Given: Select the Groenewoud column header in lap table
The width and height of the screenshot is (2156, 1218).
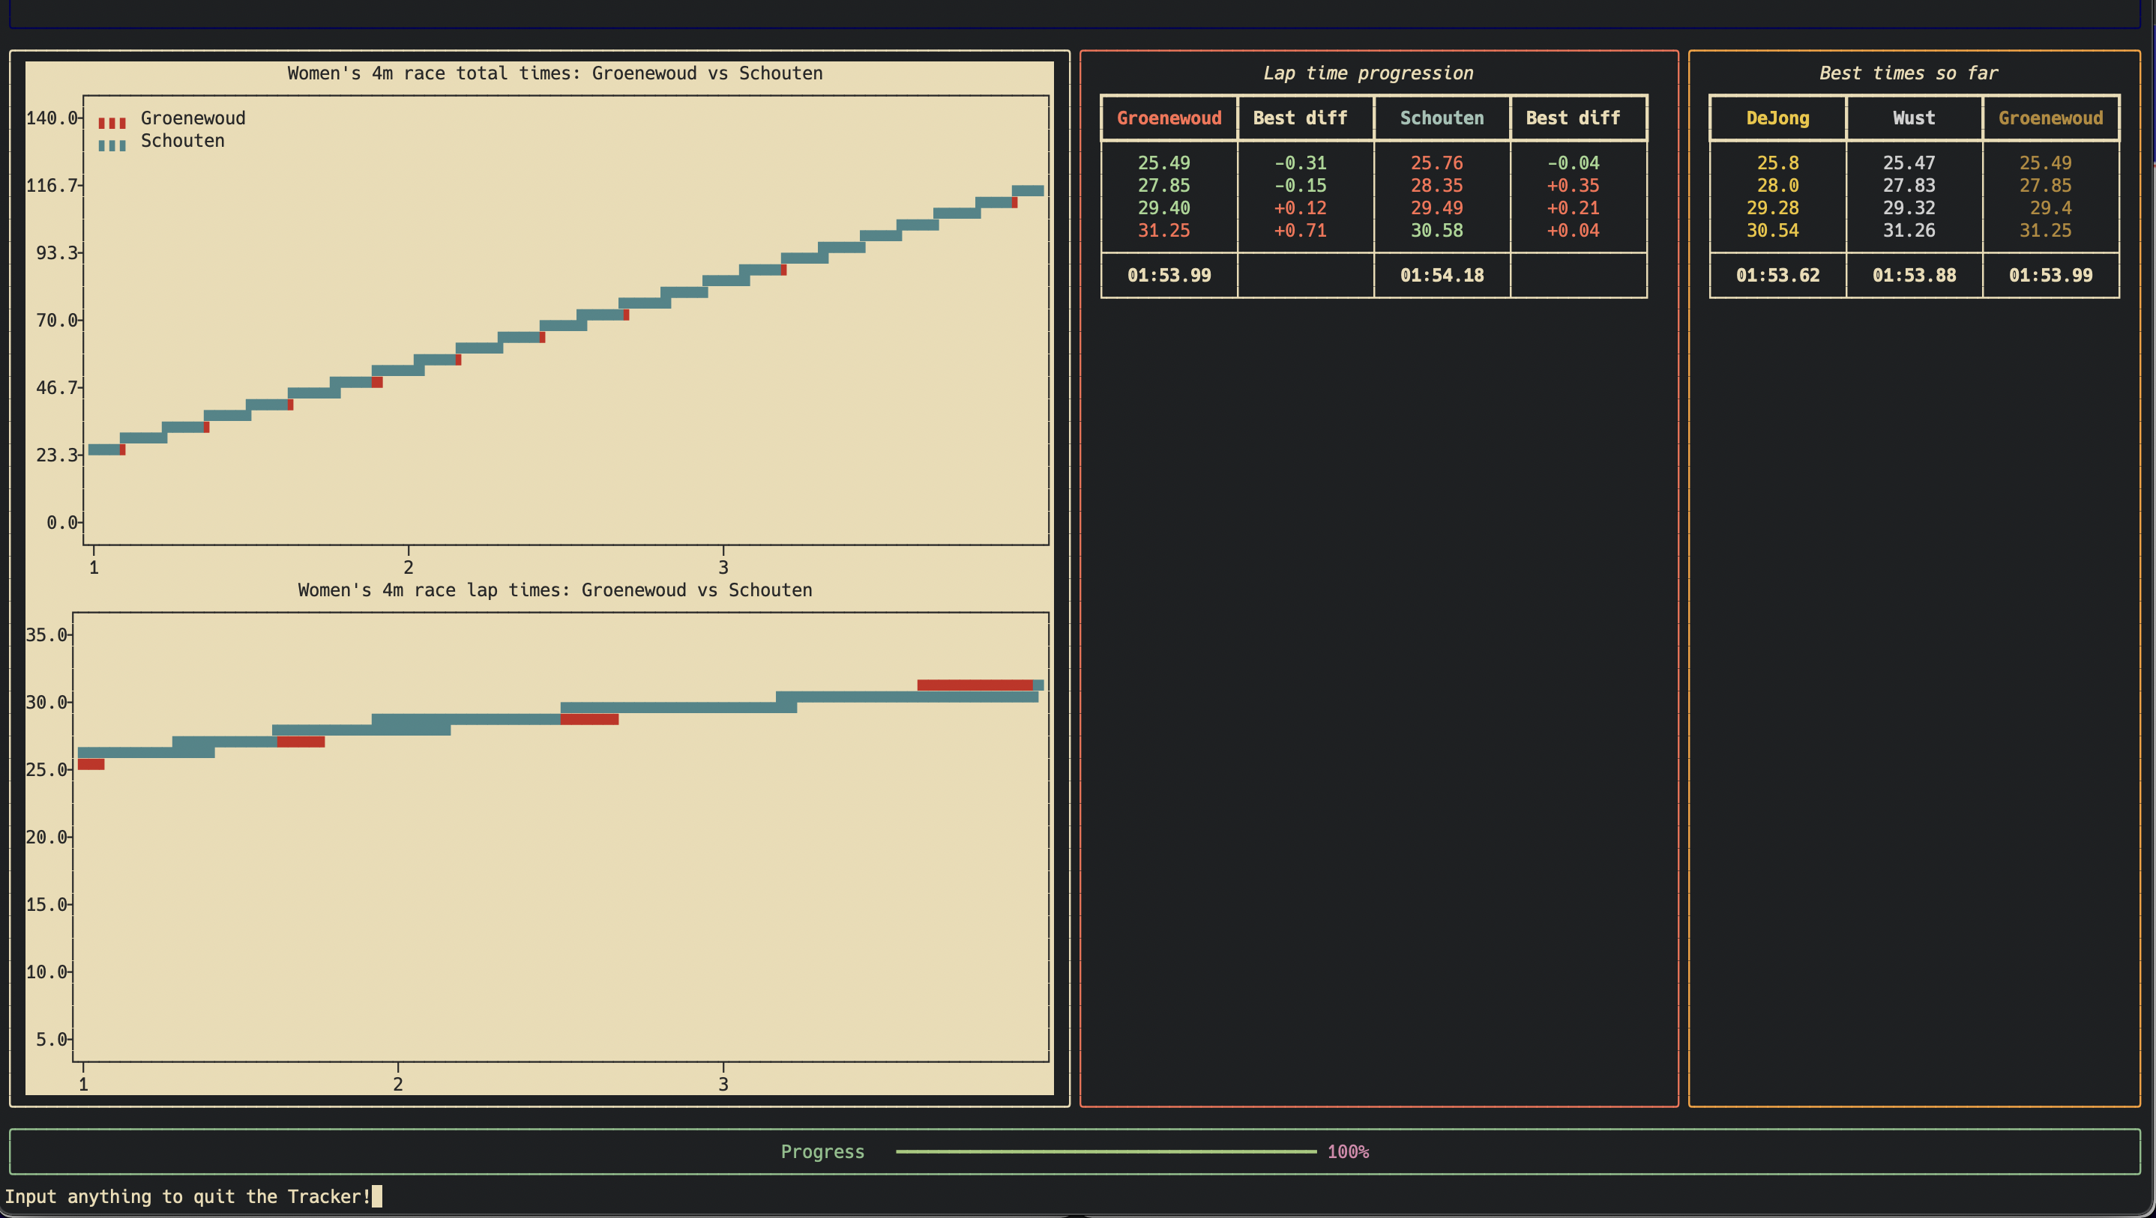Looking at the screenshot, I should 1169,118.
